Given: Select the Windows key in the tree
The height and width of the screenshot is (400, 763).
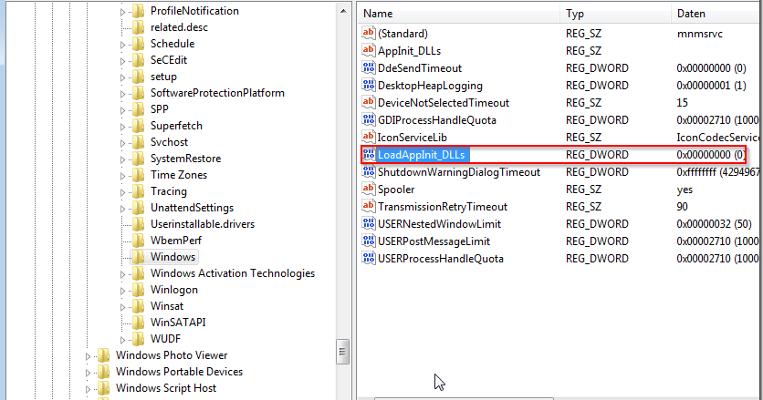Looking at the screenshot, I should (172, 257).
